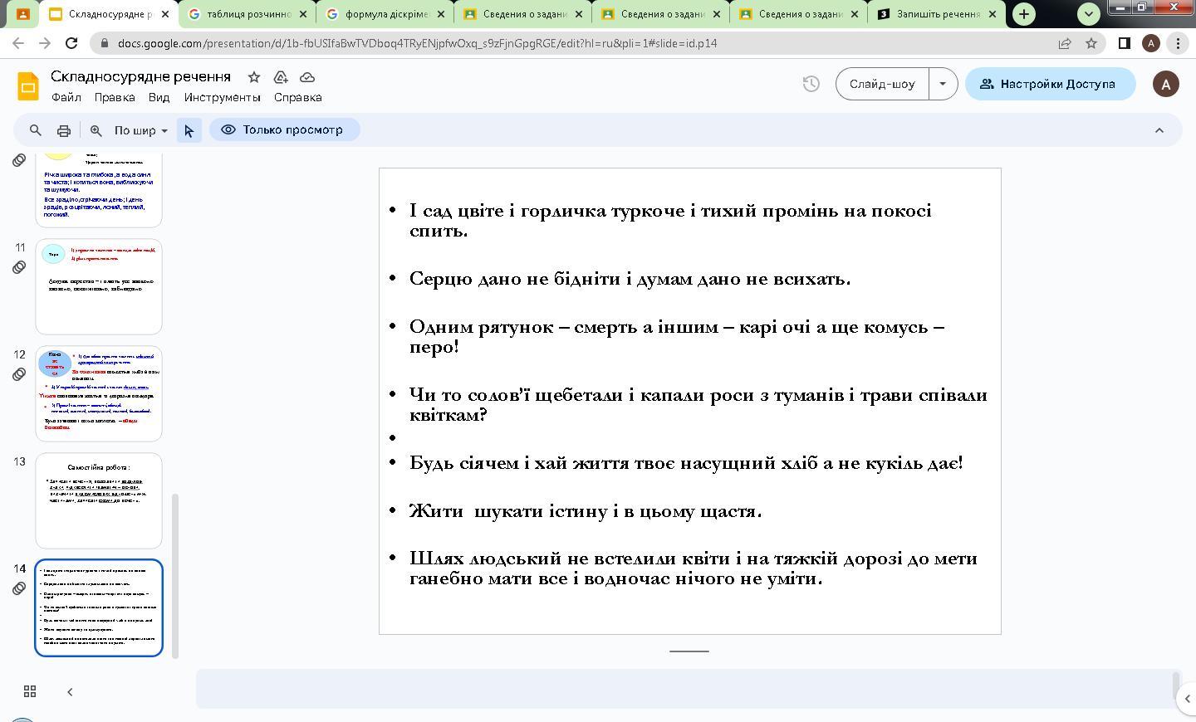Screen dimensions: 1196x722
Task: Click linked-slide icon beside slide 12
Action: coord(19,374)
